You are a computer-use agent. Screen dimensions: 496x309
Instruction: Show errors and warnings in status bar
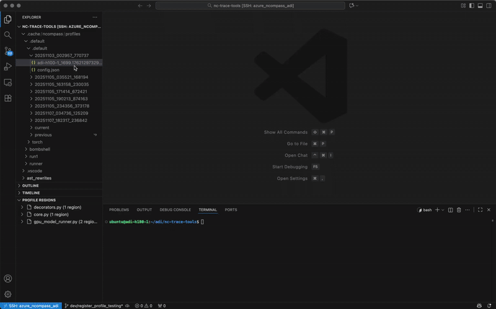point(144,305)
